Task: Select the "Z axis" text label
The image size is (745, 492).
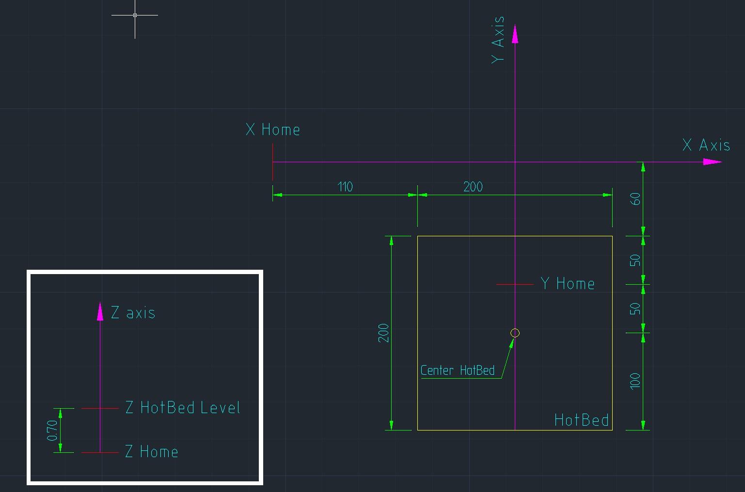Action: pyautogui.click(x=133, y=313)
